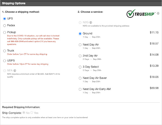This screenshot has height=125, width=162.
Task: Select Next Day Air Saver service
Action: click(x=80, y=78)
